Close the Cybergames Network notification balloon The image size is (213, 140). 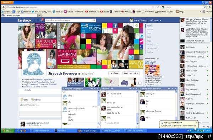[196, 123]
